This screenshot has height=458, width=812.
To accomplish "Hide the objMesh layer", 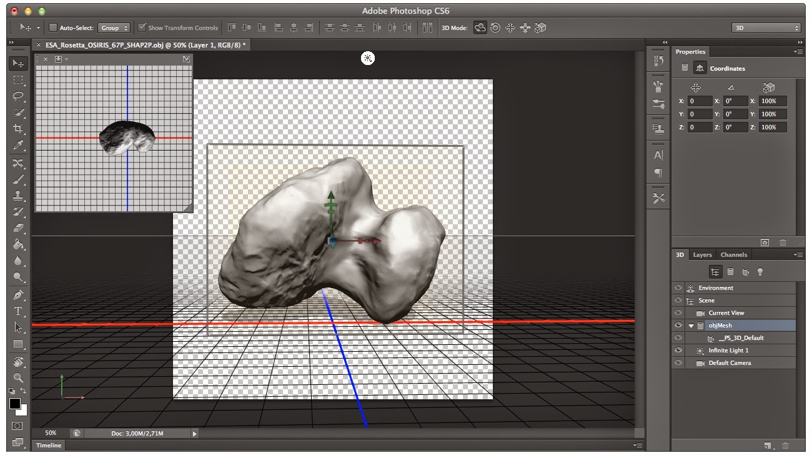I will coord(678,326).
